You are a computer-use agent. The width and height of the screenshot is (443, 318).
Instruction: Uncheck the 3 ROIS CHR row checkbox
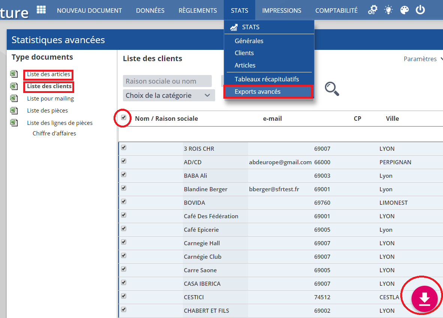tap(124, 147)
